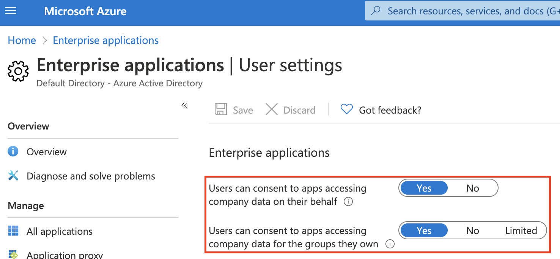Click the Diagnose and solve problems wrench icon

(13, 176)
